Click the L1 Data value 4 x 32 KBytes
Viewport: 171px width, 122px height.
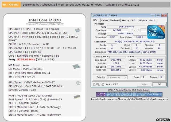146,60
